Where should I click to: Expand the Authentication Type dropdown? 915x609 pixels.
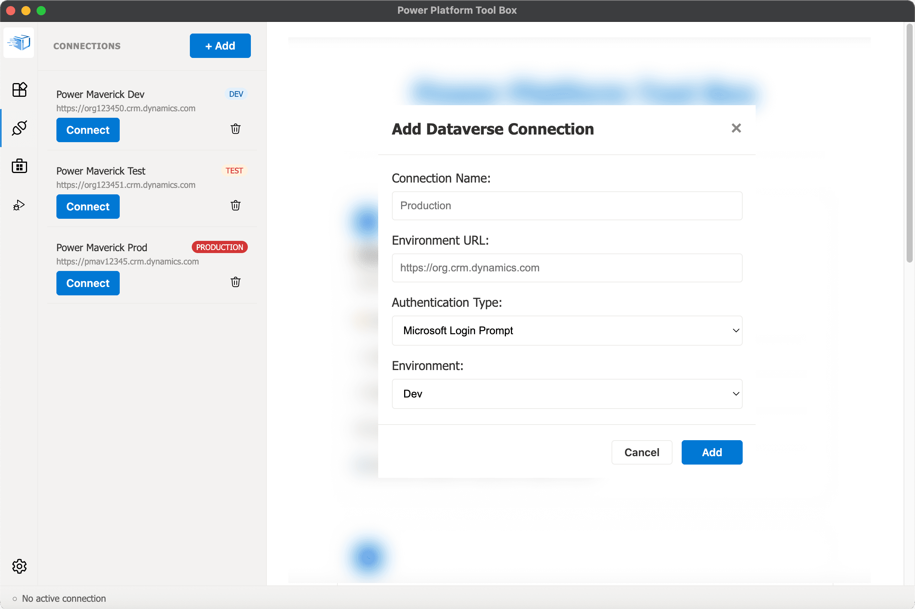pos(567,330)
